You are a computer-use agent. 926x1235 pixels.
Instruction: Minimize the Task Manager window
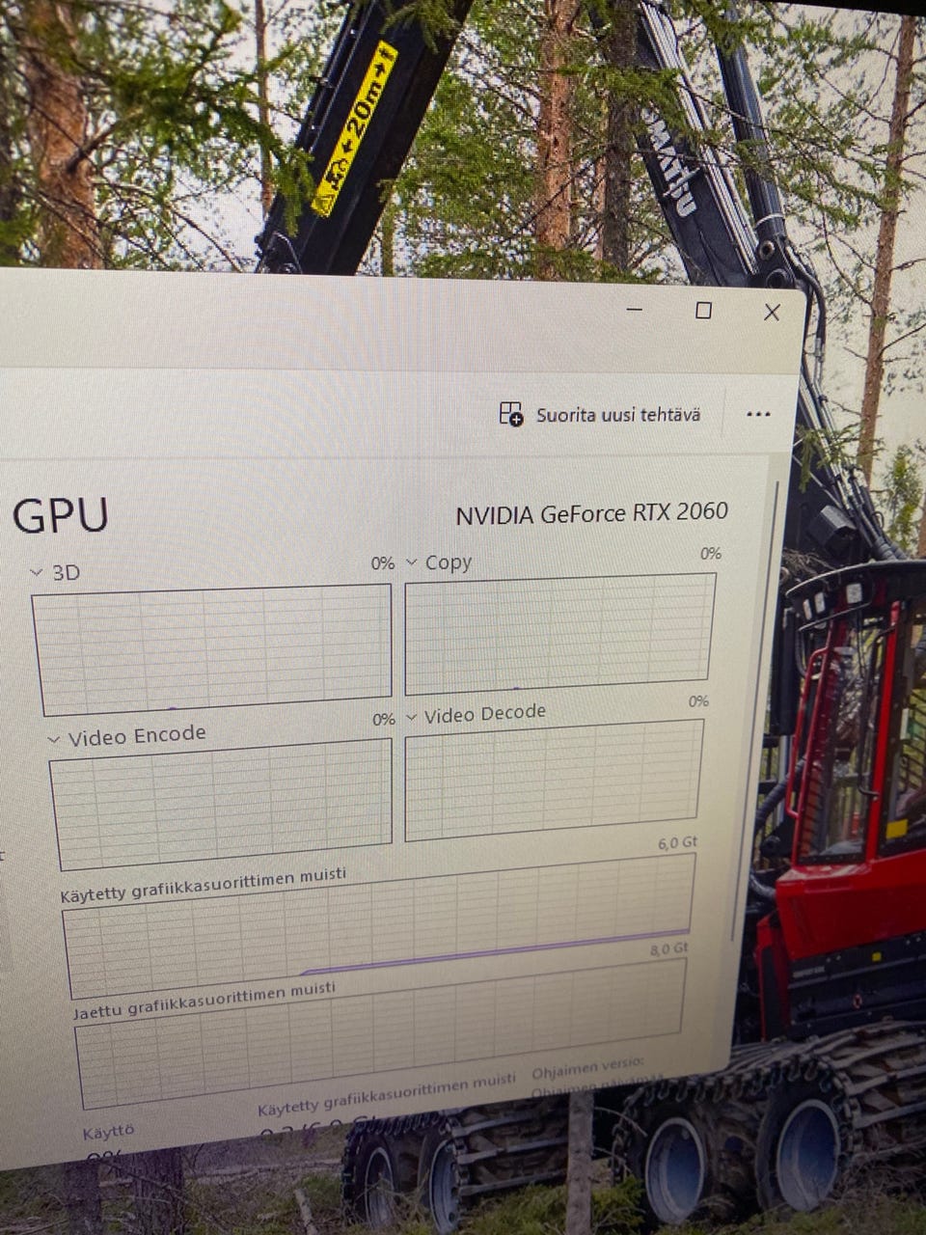634,310
